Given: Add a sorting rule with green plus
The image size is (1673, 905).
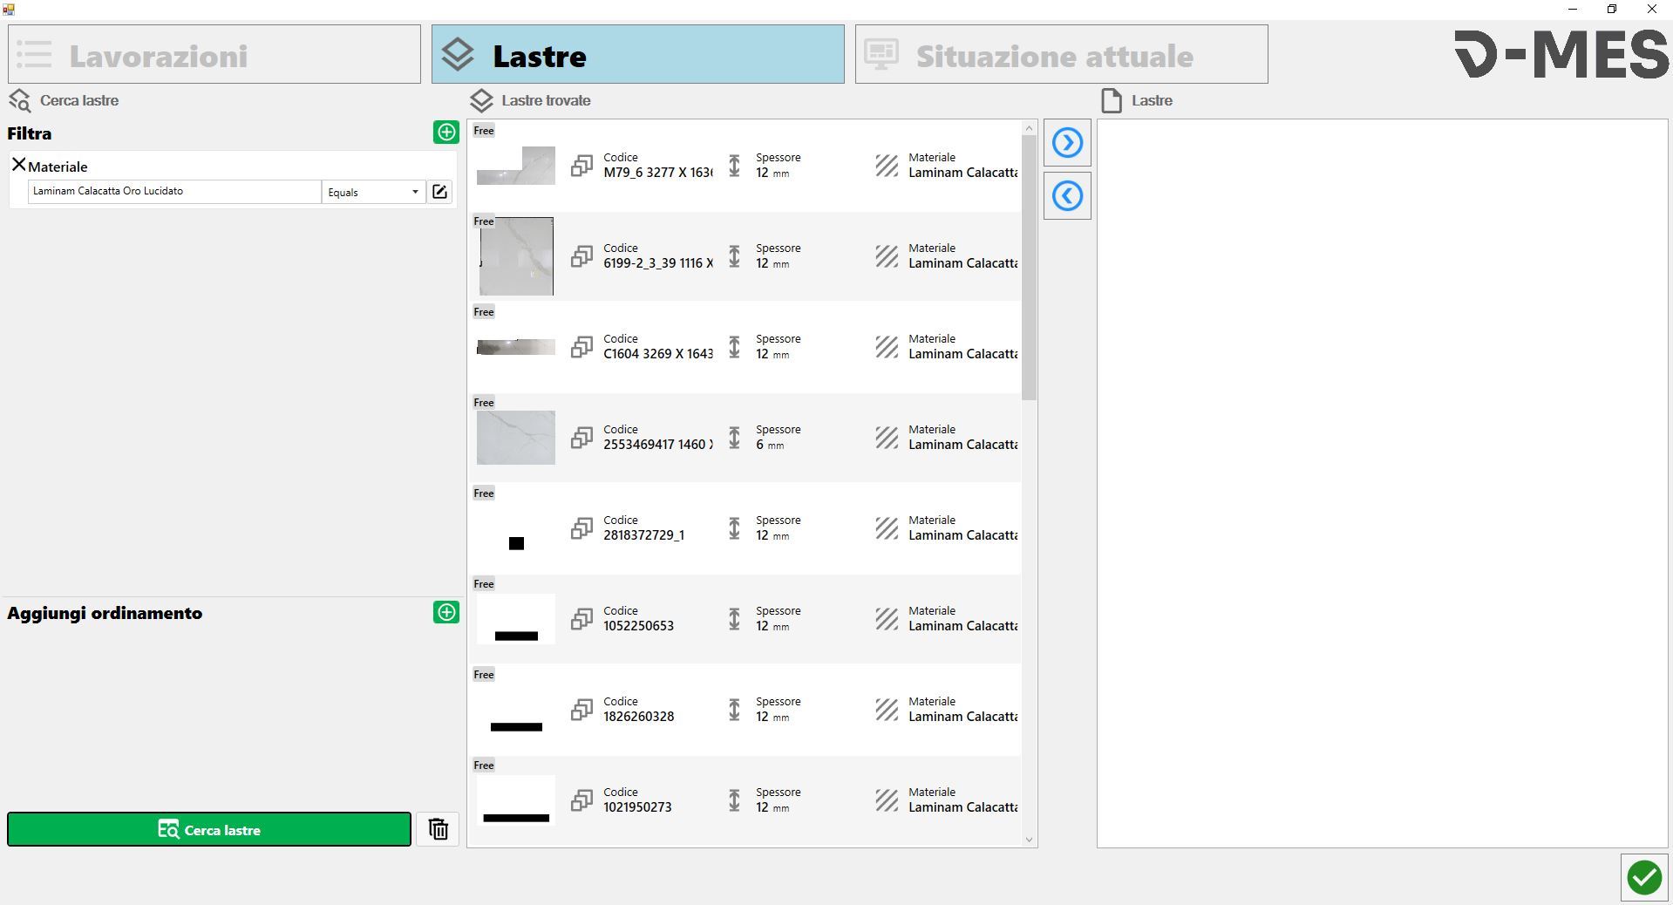Looking at the screenshot, I should [446, 612].
